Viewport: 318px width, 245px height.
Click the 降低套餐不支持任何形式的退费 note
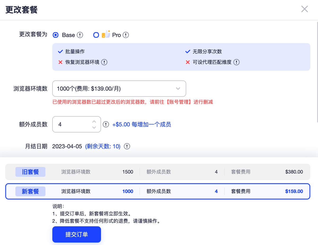(106, 221)
